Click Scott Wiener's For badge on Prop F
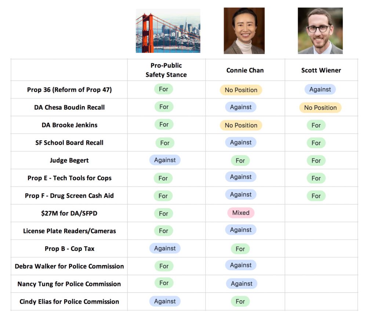Image resolution: width=367 pixels, height=314 pixels. pyautogui.click(x=316, y=196)
